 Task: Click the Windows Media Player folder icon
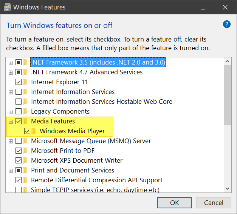(34, 131)
